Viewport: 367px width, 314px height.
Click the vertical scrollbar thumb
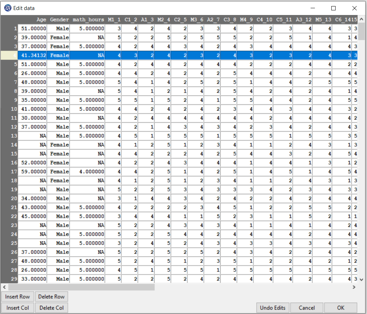click(362, 31)
